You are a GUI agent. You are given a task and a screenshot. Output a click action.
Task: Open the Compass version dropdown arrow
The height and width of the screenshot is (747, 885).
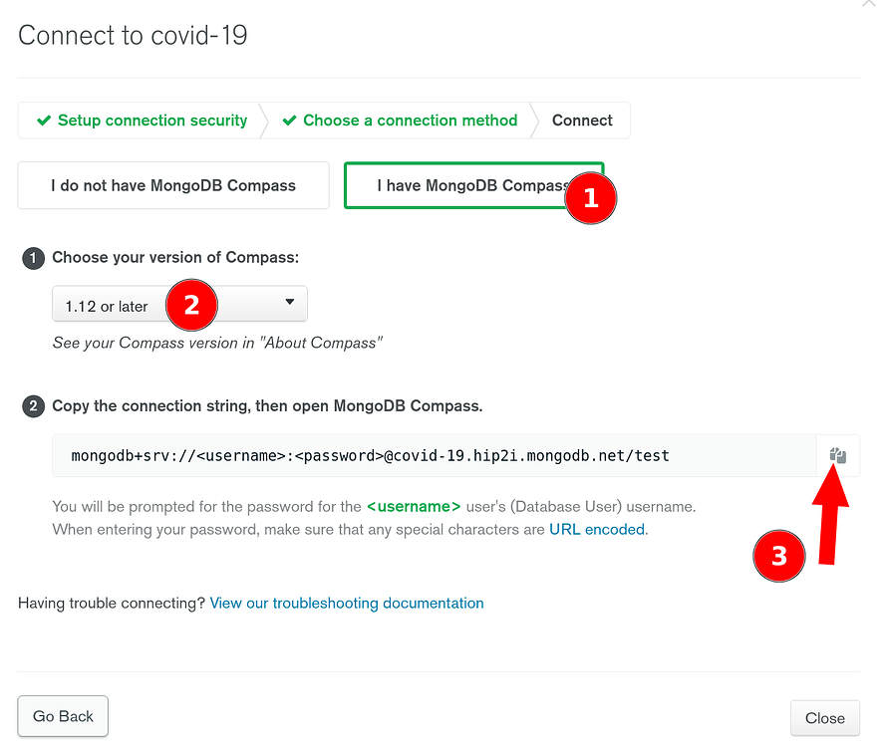(x=290, y=302)
